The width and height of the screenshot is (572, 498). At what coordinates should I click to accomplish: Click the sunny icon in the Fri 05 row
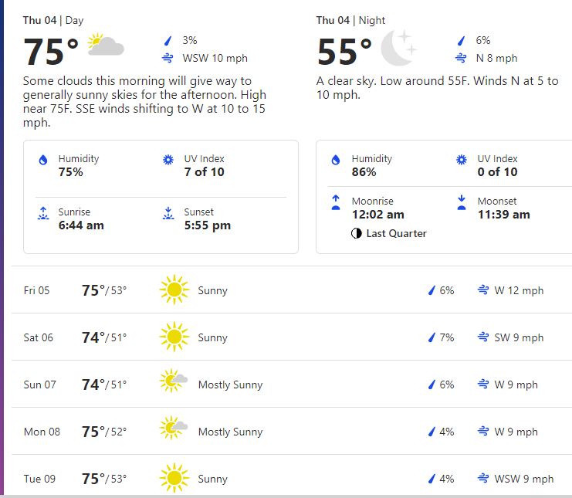[174, 290]
